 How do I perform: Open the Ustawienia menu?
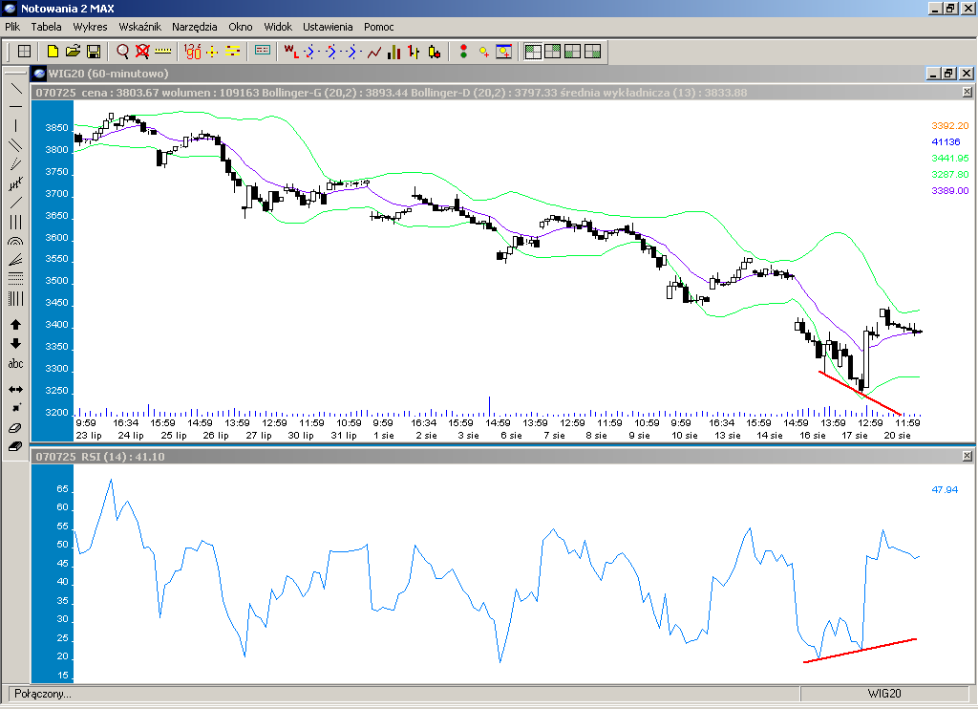tap(328, 27)
